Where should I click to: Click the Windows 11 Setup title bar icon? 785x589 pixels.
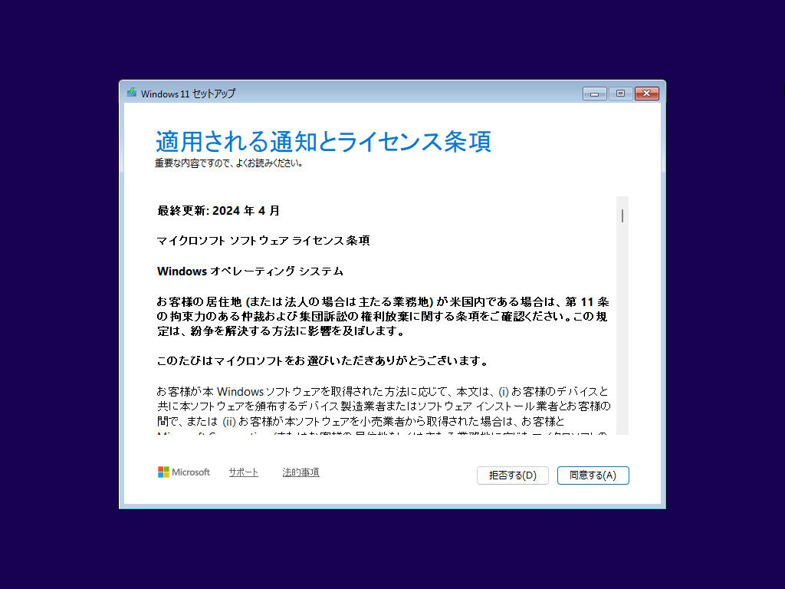pos(132,93)
